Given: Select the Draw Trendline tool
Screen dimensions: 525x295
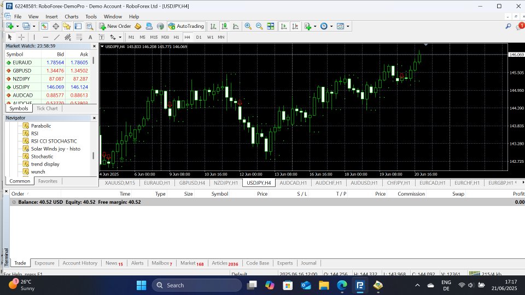Looking at the screenshot, I should coord(56,37).
